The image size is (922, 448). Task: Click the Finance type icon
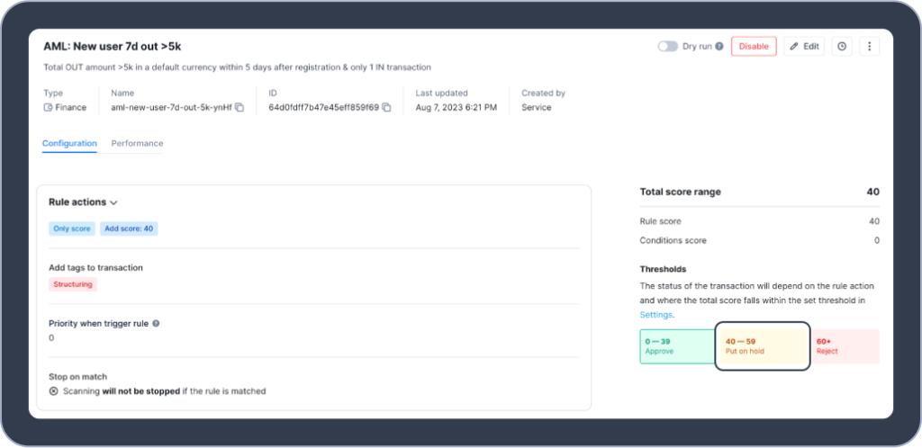click(x=49, y=107)
